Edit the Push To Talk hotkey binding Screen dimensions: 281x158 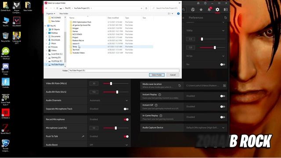[x=83, y=136]
